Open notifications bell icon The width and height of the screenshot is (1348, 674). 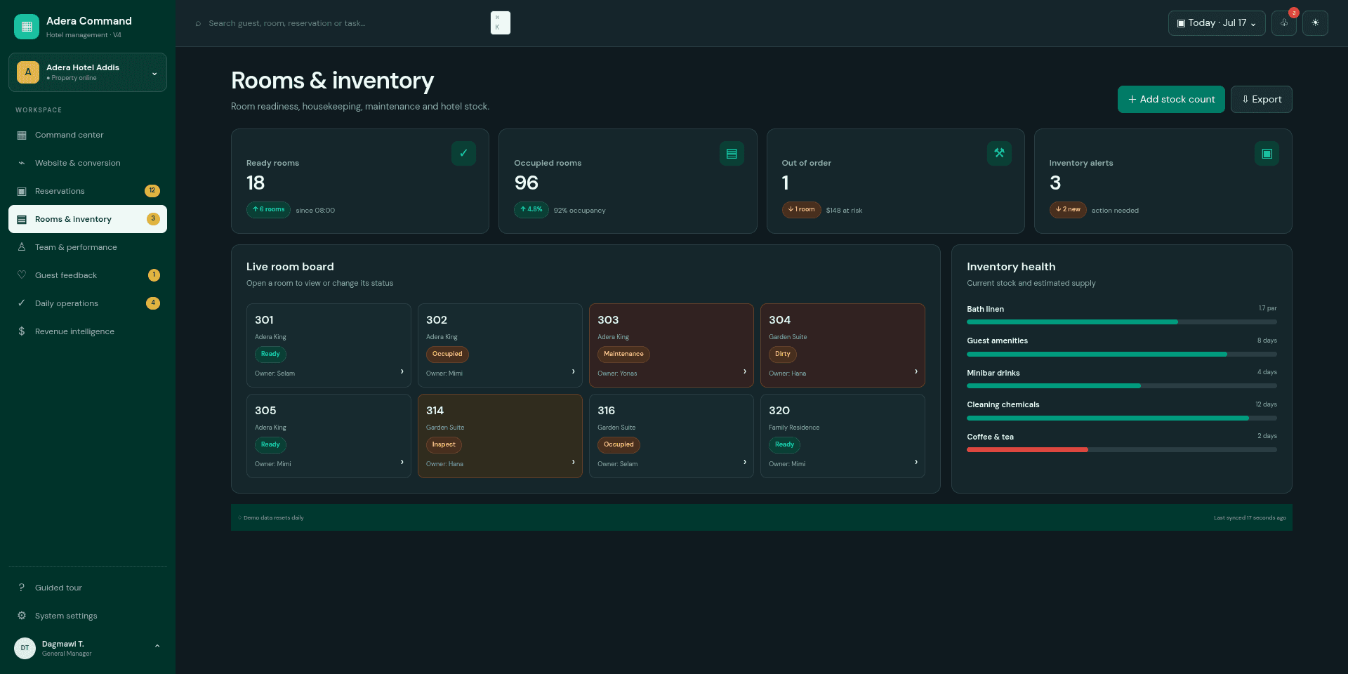pos(1283,23)
